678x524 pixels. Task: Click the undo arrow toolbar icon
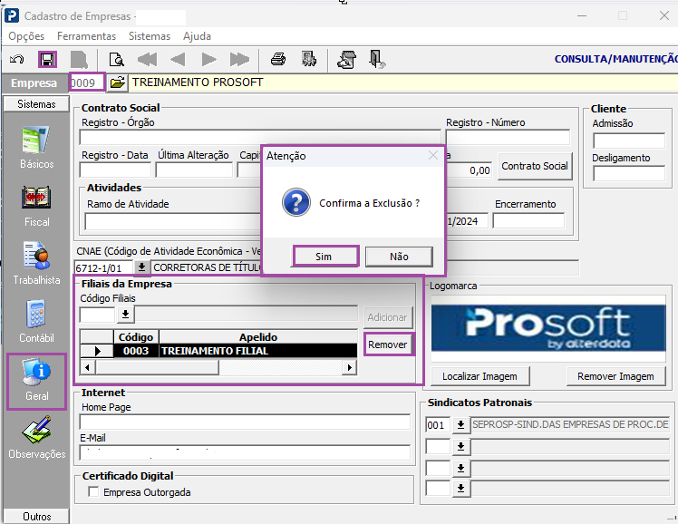tap(17, 59)
